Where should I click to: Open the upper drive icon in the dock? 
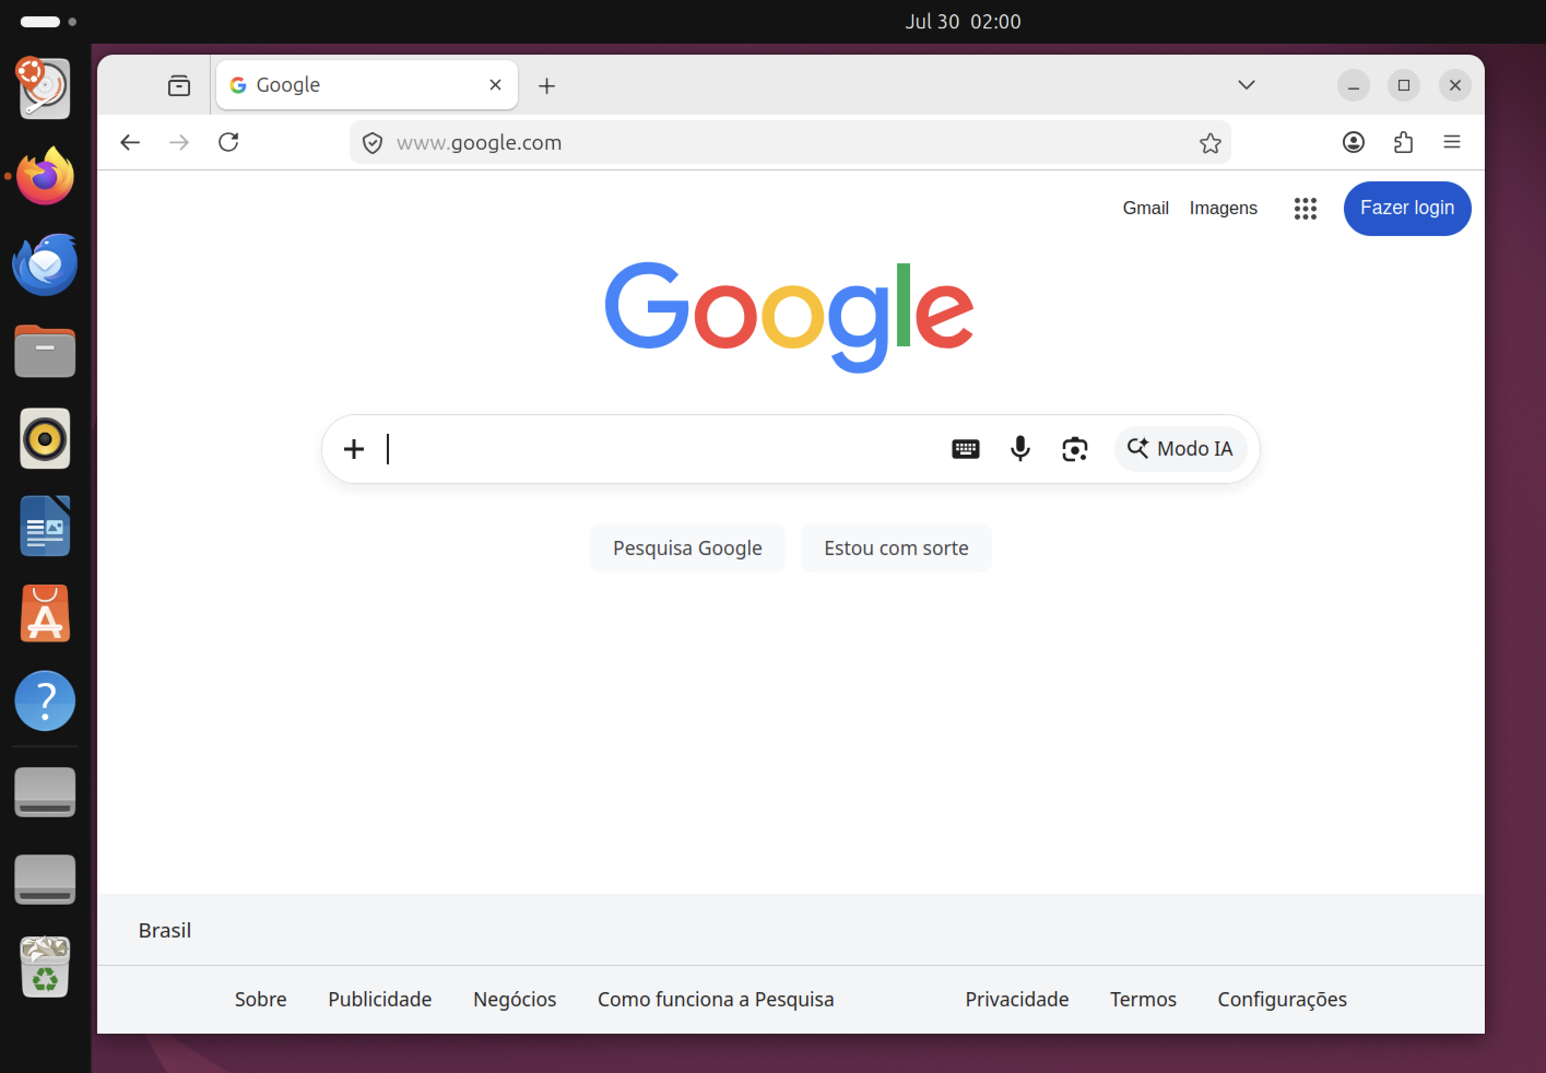[44, 792]
